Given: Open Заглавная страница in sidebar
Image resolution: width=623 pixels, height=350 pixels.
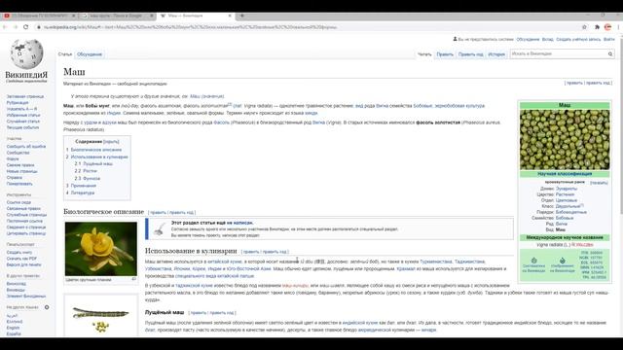Looking at the screenshot, I should (25, 96).
